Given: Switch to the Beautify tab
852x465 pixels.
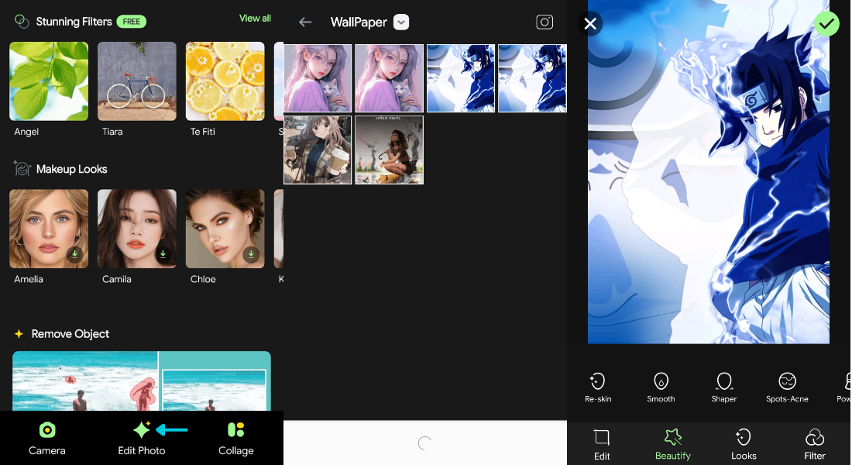Looking at the screenshot, I should coord(672,444).
